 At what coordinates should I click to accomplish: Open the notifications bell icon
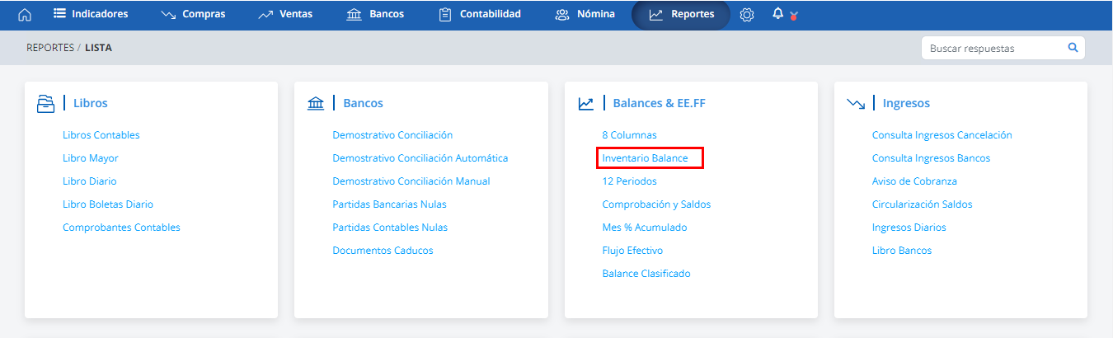tap(777, 14)
